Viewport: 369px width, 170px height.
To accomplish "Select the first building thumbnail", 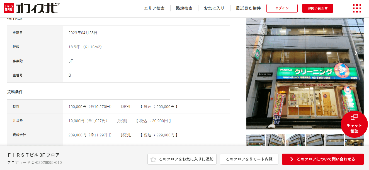I will (x=256, y=140).
